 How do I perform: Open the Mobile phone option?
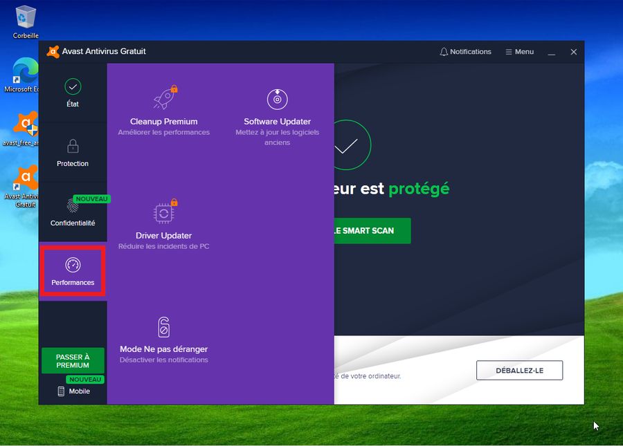74,391
